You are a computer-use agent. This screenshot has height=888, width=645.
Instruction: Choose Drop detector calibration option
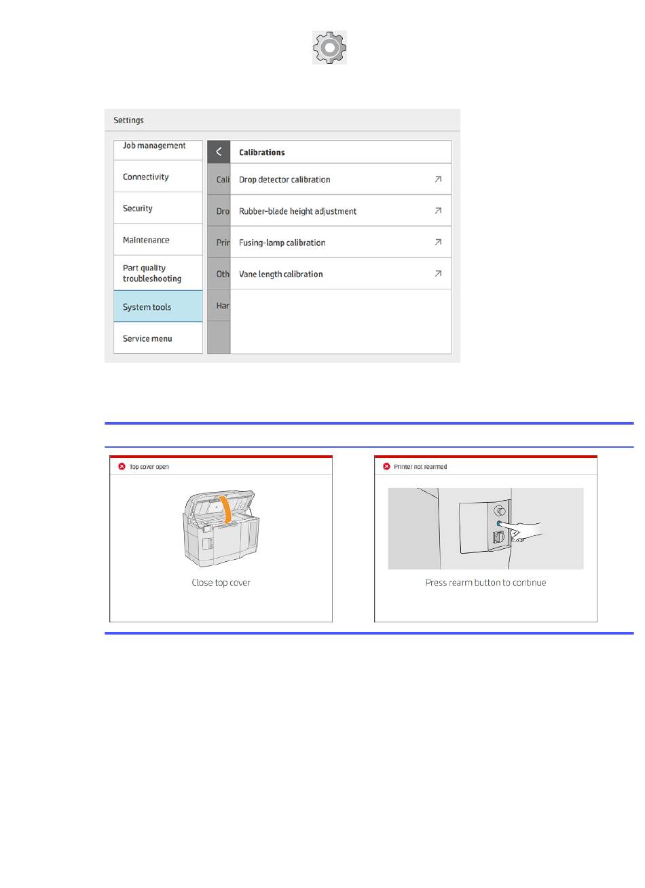click(284, 179)
